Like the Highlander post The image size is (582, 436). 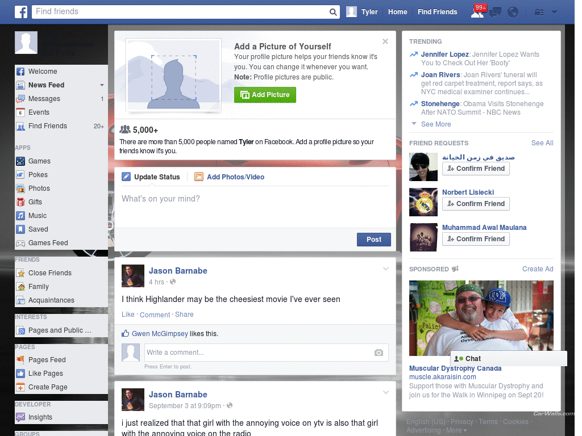pos(128,315)
